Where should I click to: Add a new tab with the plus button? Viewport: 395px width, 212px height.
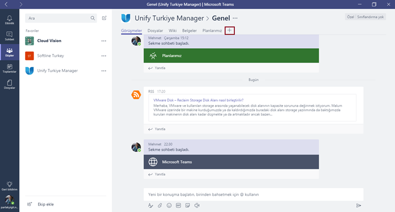230,30
